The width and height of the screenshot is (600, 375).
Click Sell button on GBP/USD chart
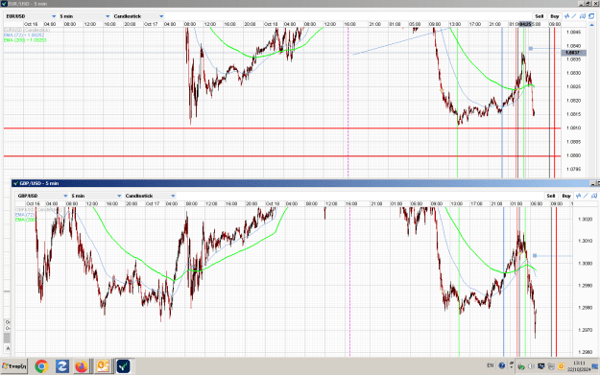coord(551,196)
